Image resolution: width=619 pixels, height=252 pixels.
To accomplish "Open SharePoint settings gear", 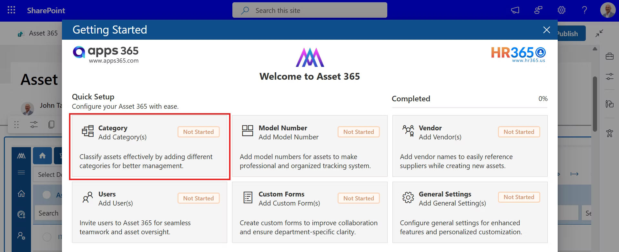I will [x=561, y=10].
